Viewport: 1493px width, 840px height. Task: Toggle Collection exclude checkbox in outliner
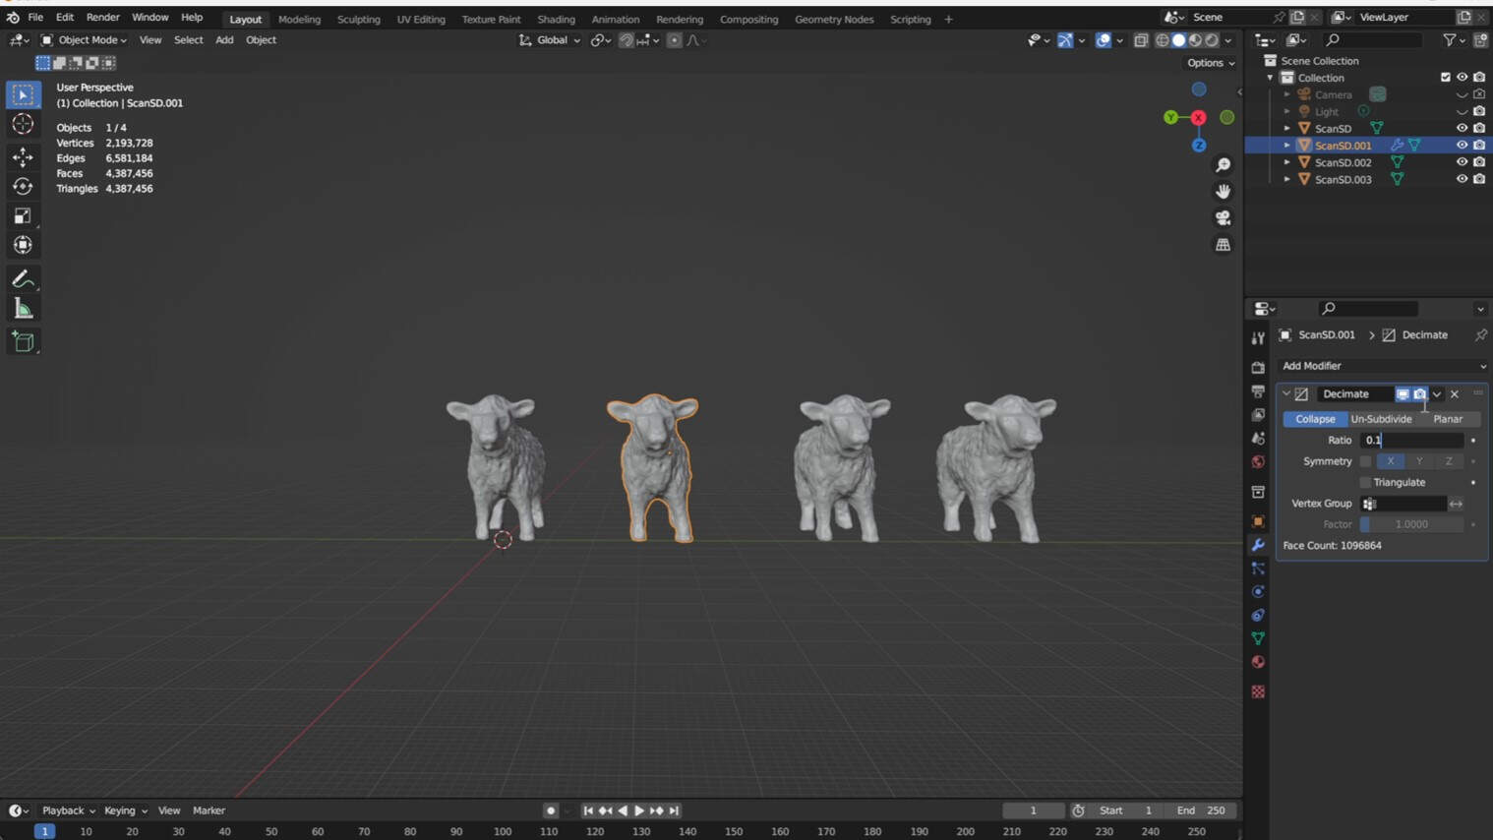(x=1445, y=78)
